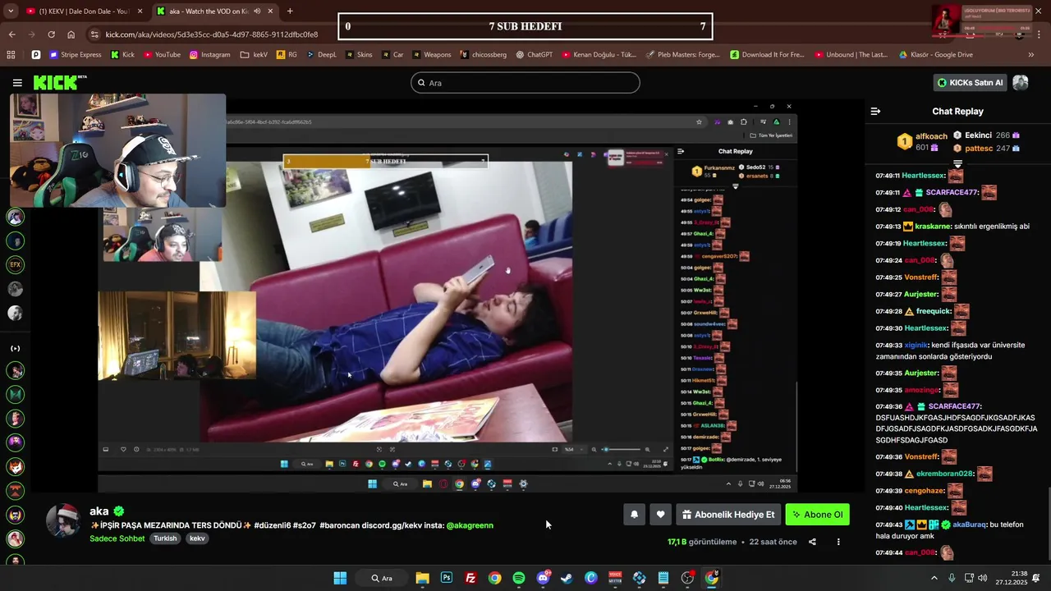Click 'akaBuraq' username in chat
The height and width of the screenshot is (591, 1051).
(x=969, y=525)
